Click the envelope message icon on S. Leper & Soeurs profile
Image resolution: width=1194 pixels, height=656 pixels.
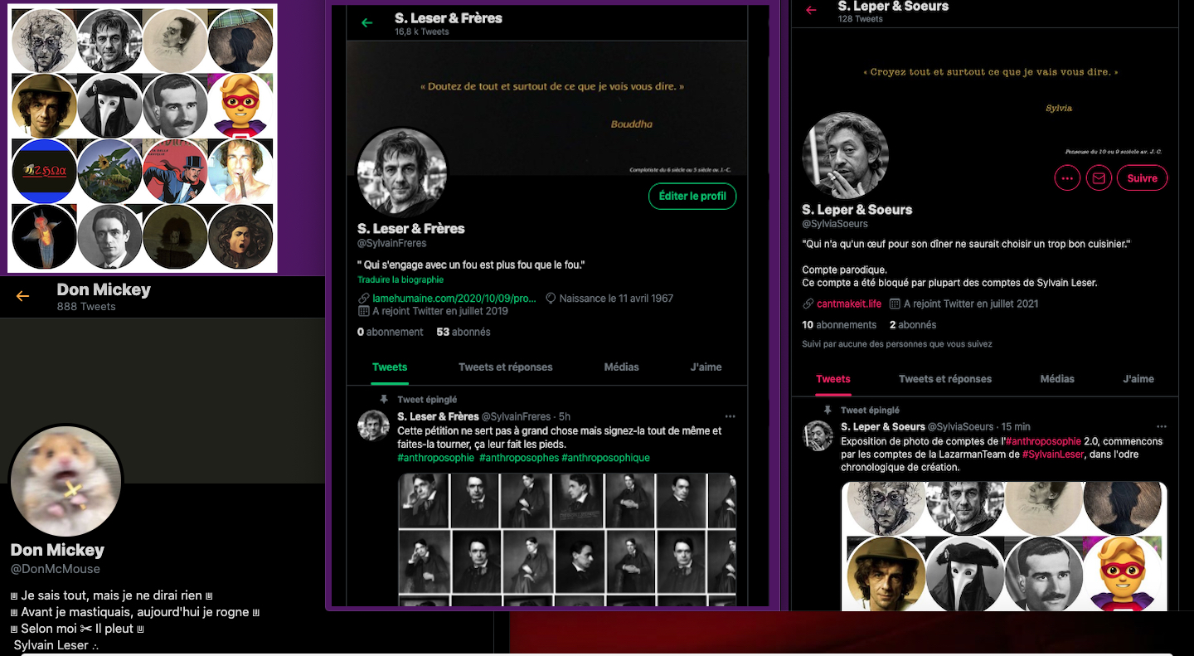point(1099,178)
